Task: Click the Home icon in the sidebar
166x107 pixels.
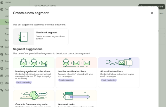Action: tap(2, 2)
